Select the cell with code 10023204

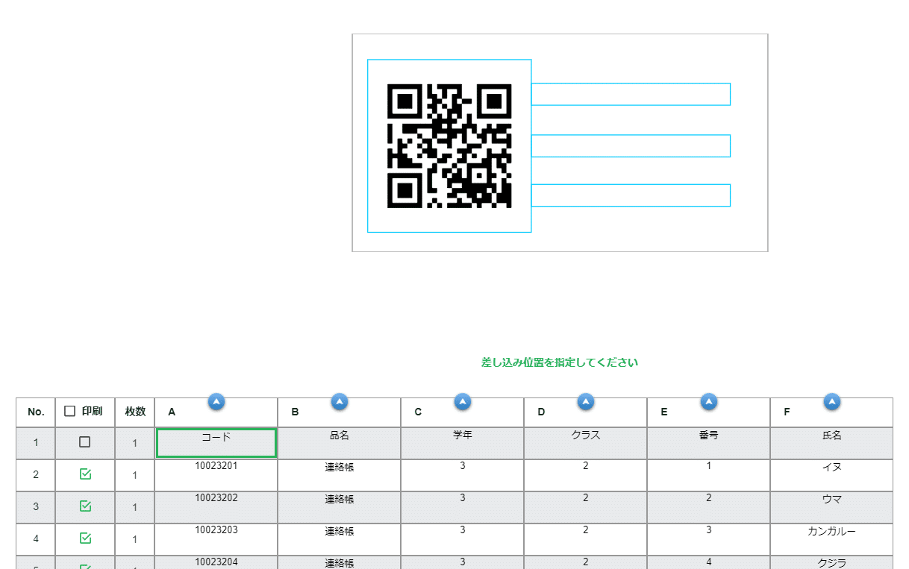coord(216,562)
